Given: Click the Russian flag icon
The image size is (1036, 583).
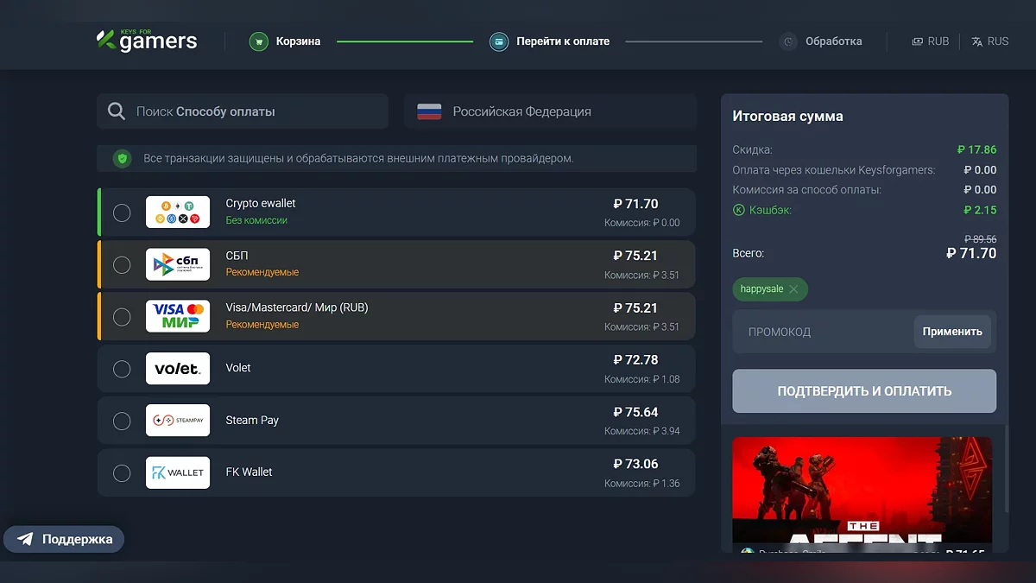Looking at the screenshot, I should (x=429, y=111).
